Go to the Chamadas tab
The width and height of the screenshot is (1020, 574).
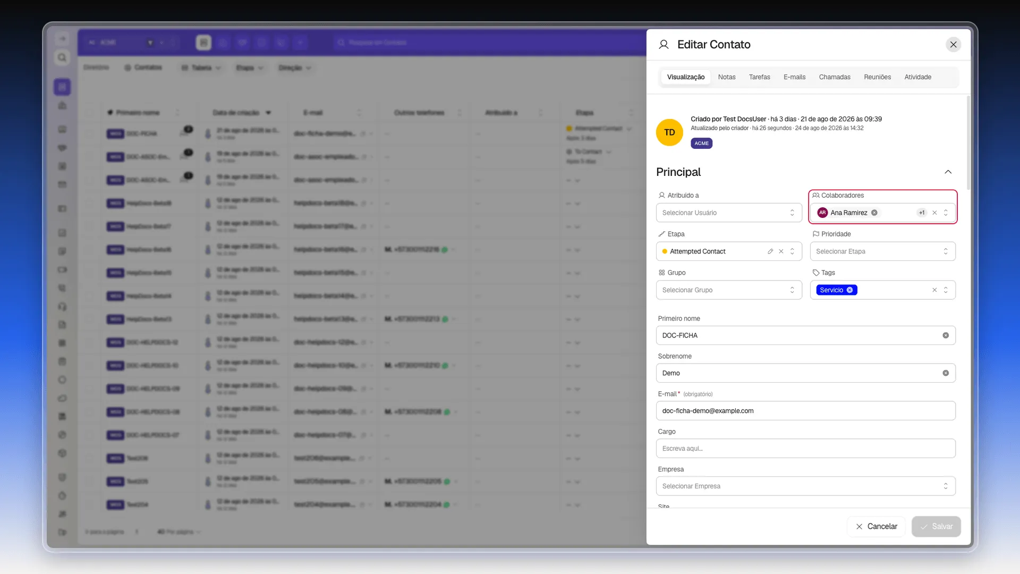[x=835, y=77]
